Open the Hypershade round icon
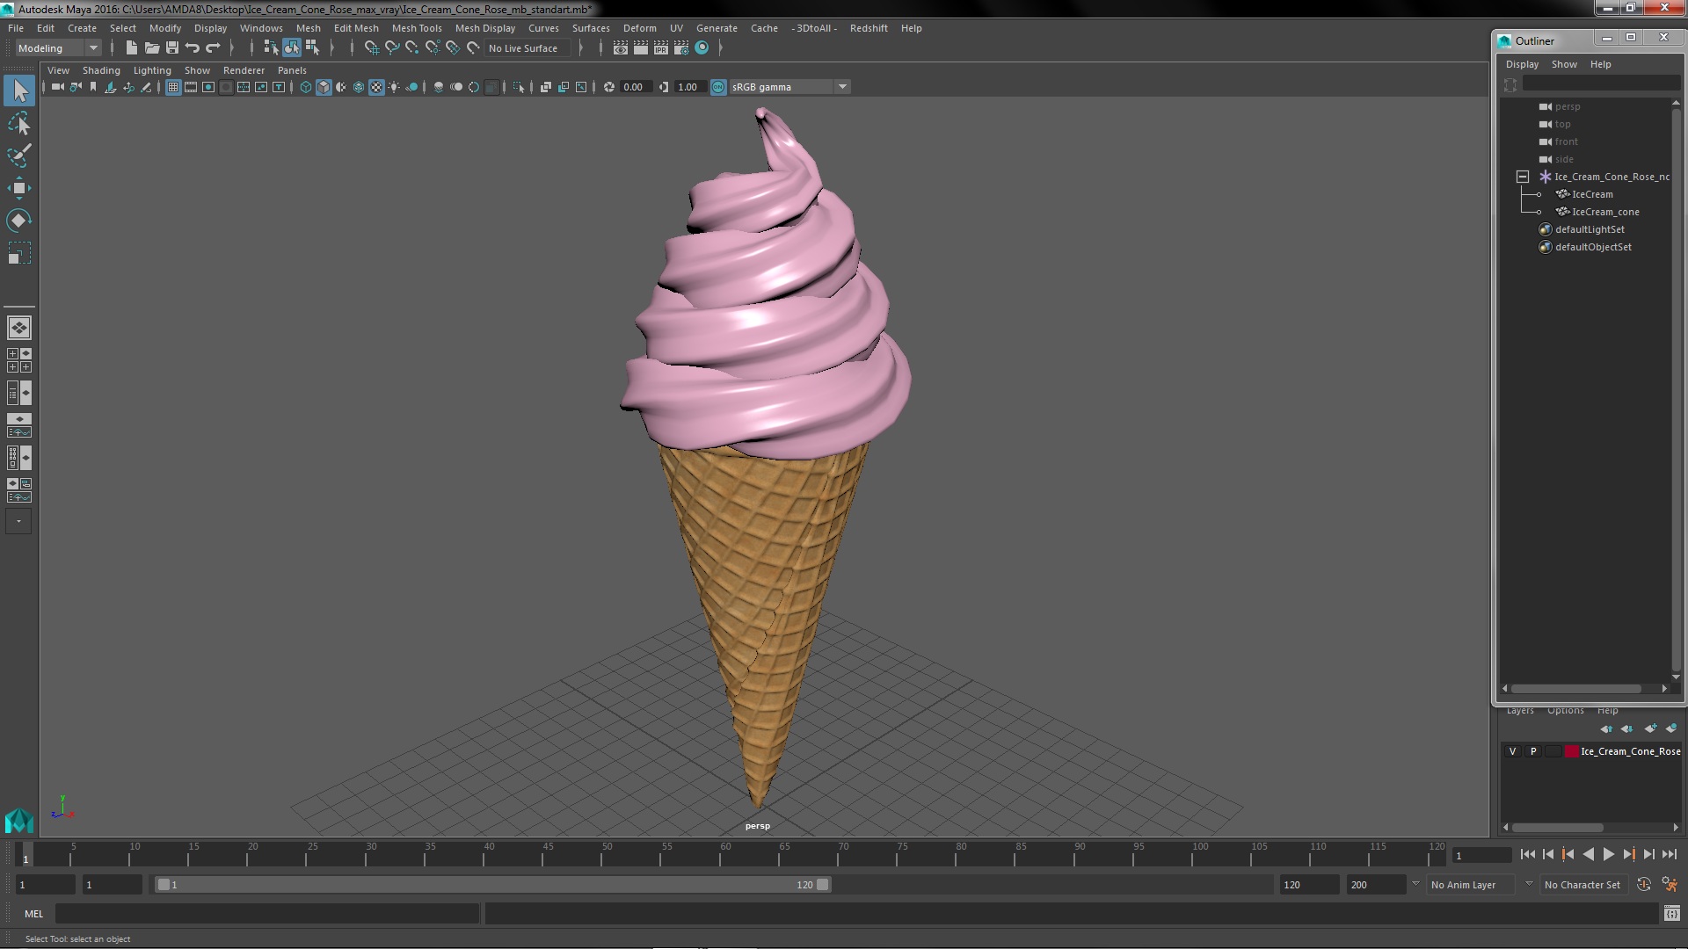The image size is (1688, 949). (x=702, y=48)
